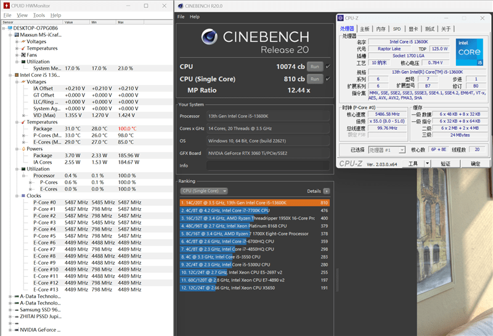Click the CPU-Z title bar icon

(x=341, y=18)
